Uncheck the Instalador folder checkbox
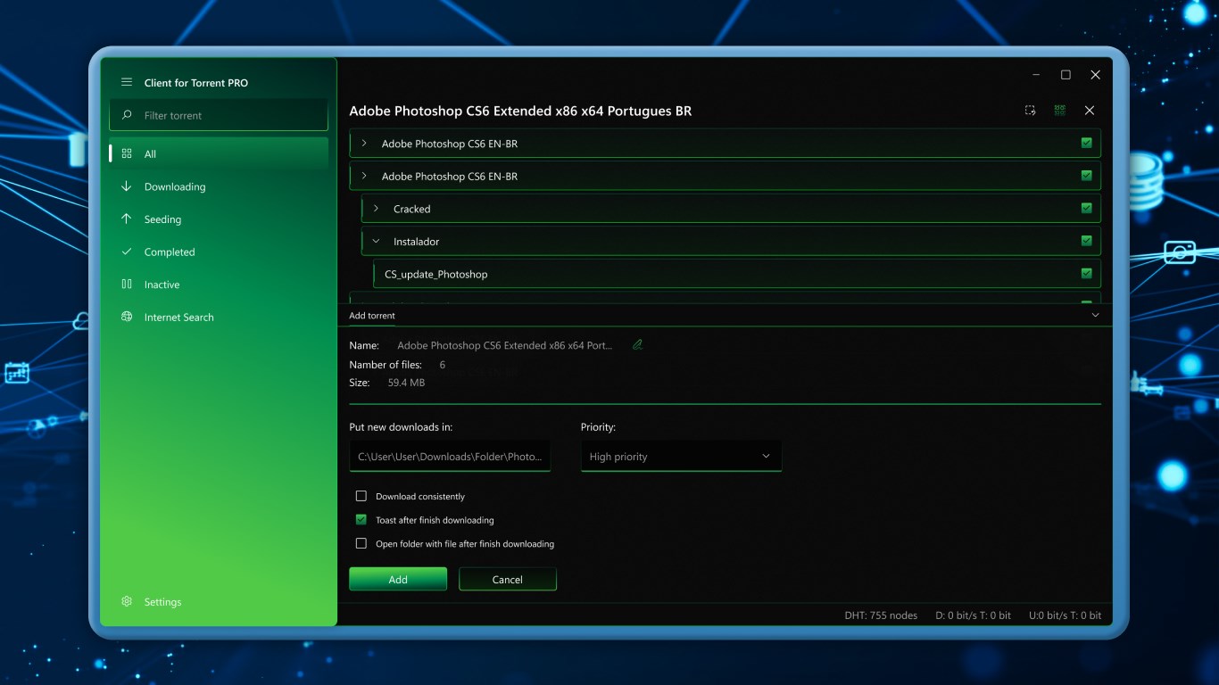The height and width of the screenshot is (685, 1219). coord(1086,241)
